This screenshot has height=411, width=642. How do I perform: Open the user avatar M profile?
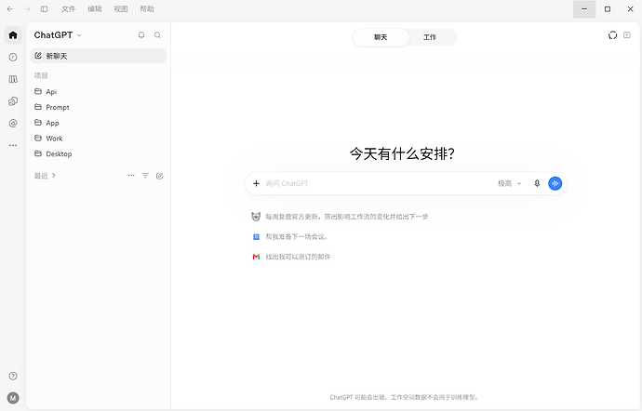(x=13, y=398)
